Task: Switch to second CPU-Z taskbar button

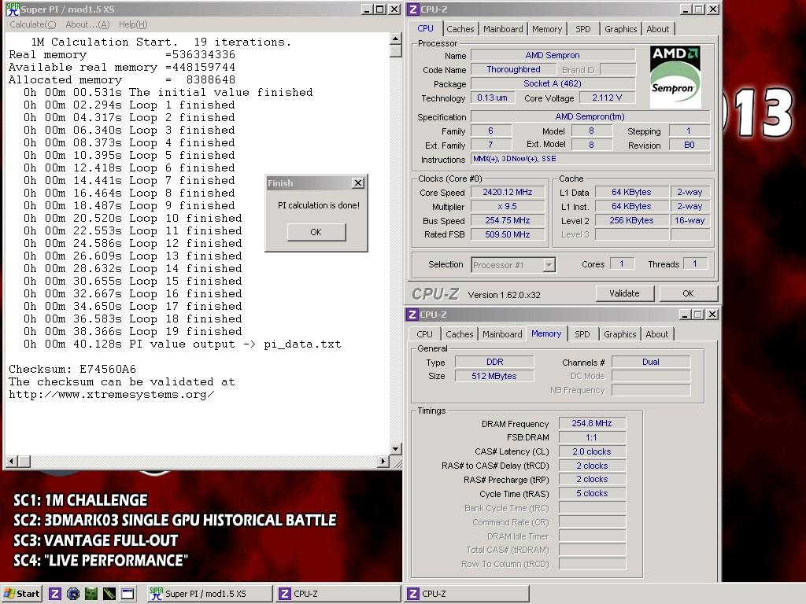Action: 466,594
